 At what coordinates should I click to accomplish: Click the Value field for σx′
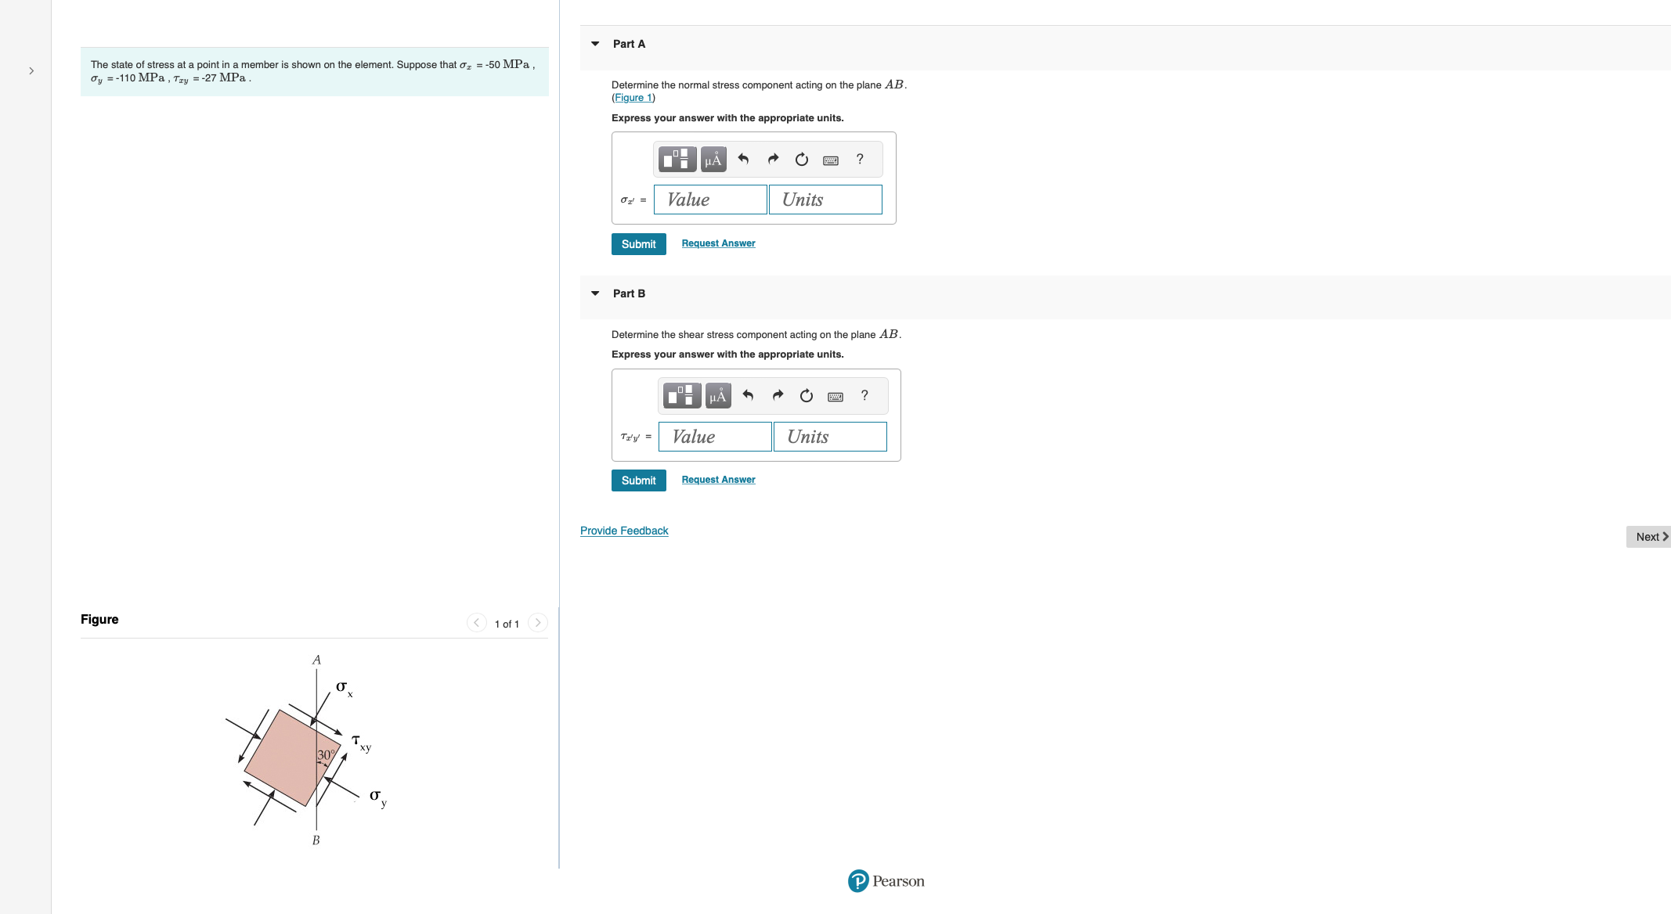click(x=709, y=200)
